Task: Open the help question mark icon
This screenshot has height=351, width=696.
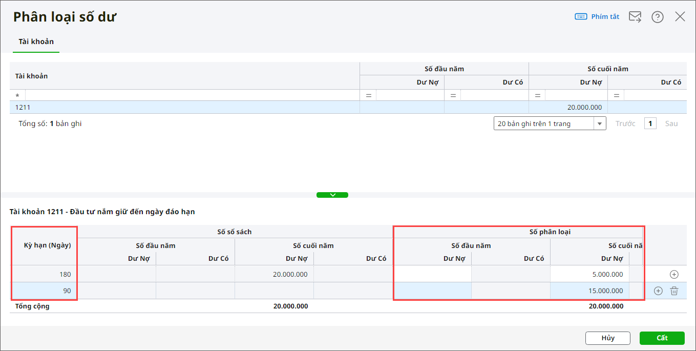Action: pos(658,17)
